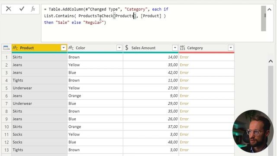Viewport: 277px width, 156px height.
Task: Click Error in row 1 Category
Action: [184, 57]
